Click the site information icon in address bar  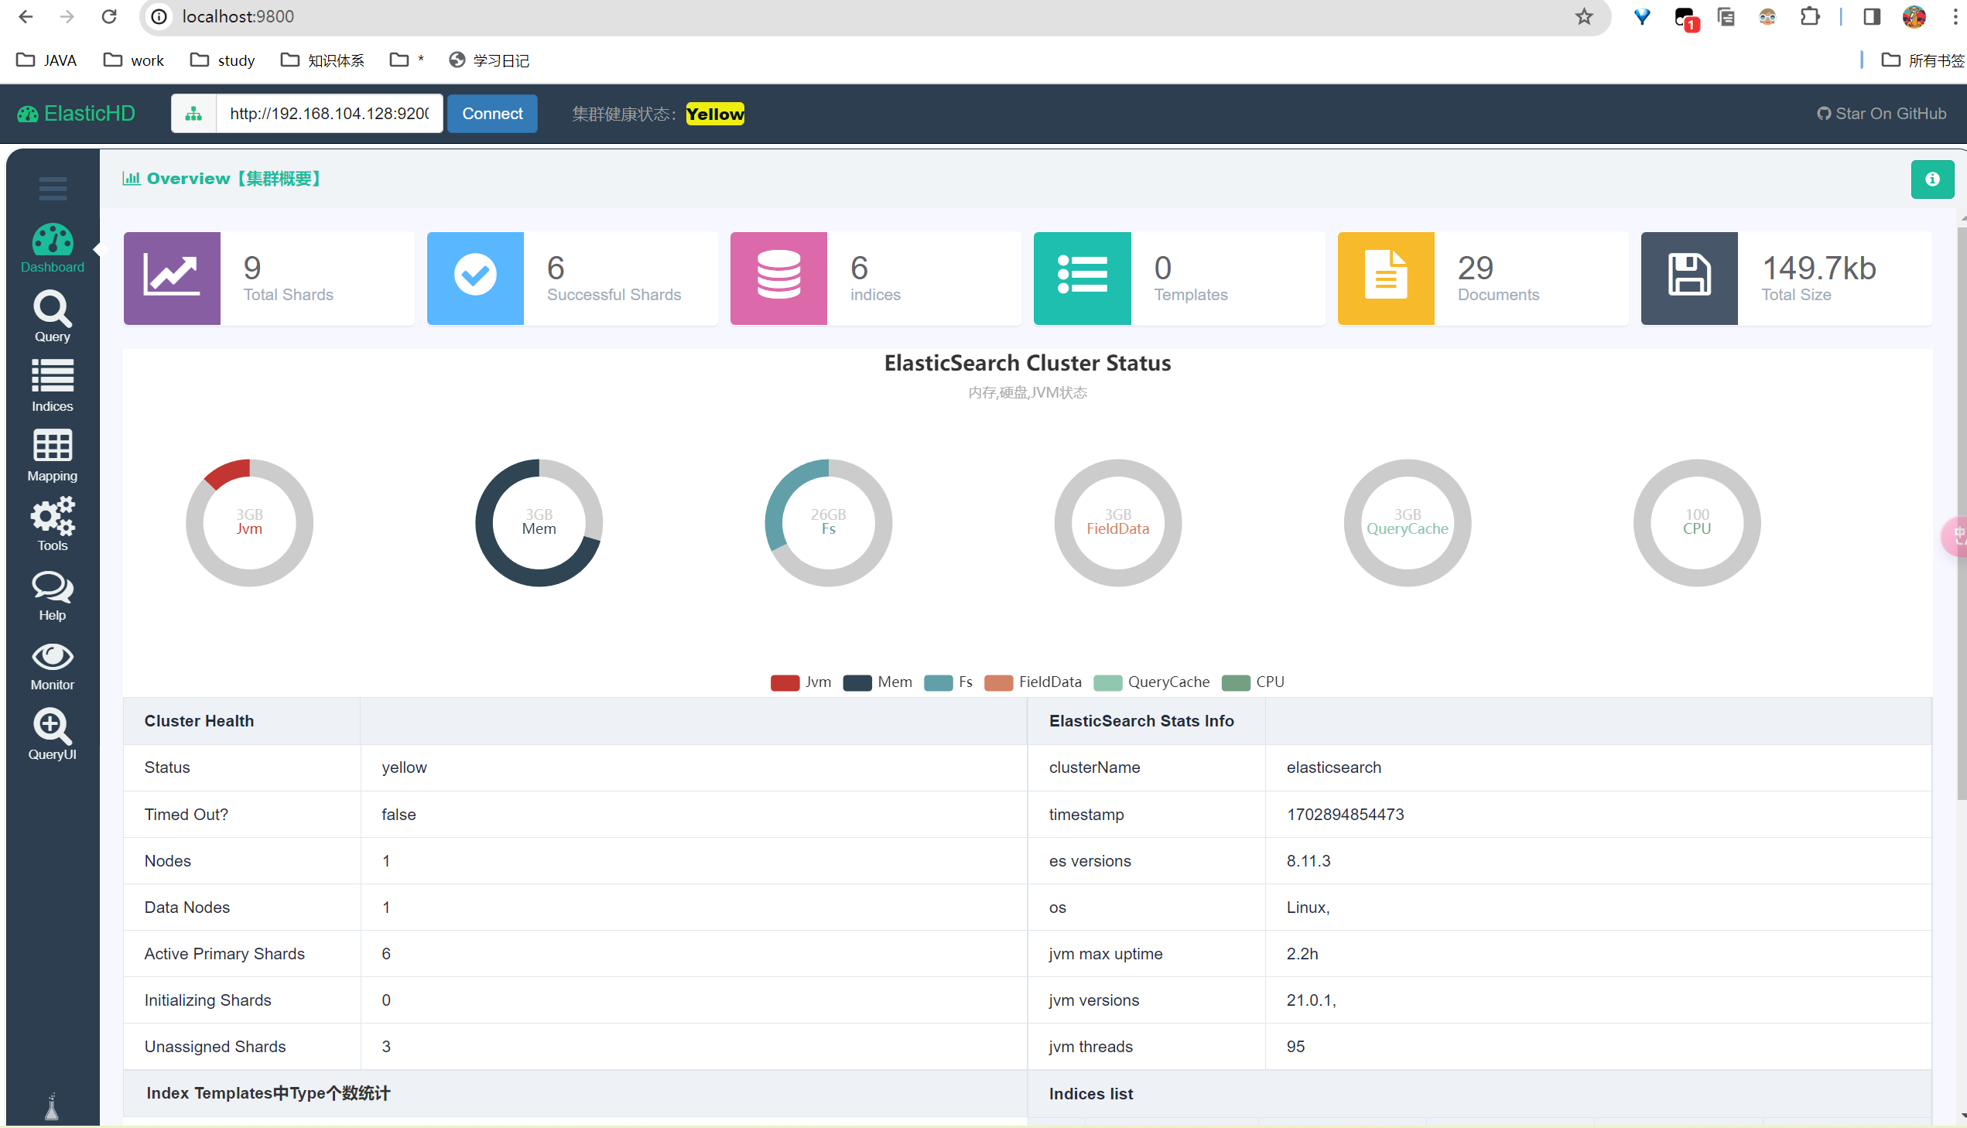coord(159,16)
